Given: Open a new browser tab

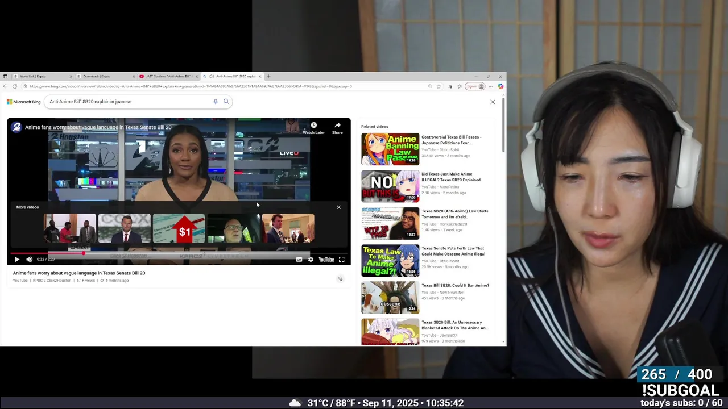Looking at the screenshot, I should (269, 76).
